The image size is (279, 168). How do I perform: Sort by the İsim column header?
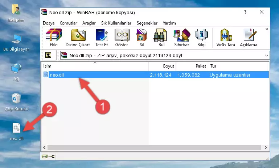95,66
